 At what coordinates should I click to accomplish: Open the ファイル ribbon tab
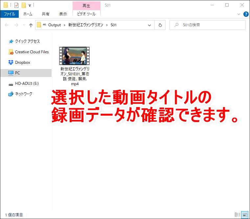[10, 14]
